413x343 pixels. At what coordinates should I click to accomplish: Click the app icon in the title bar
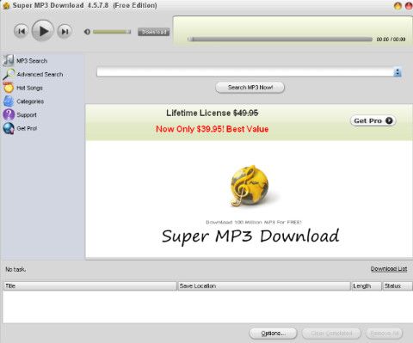coord(6,5)
